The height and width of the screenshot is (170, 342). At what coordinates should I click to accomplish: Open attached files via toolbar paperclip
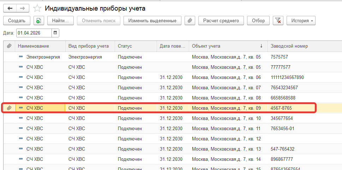point(190,21)
